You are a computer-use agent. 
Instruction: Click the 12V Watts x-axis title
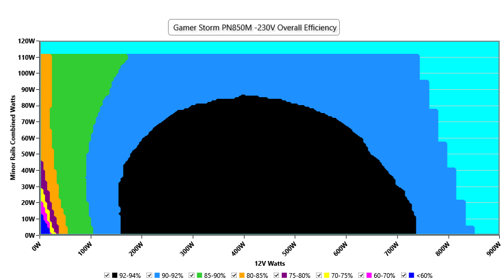pos(270,263)
